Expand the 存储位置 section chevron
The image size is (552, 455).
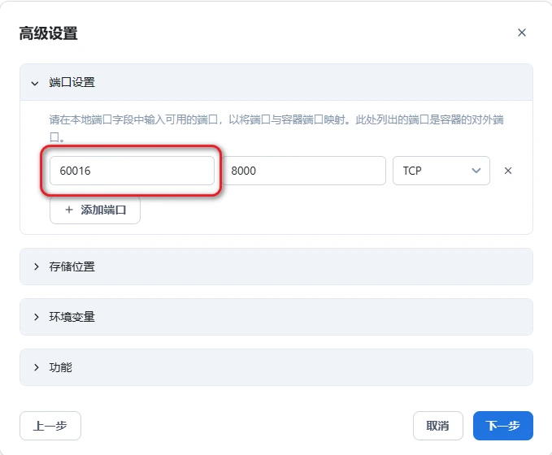pos(36,266)
